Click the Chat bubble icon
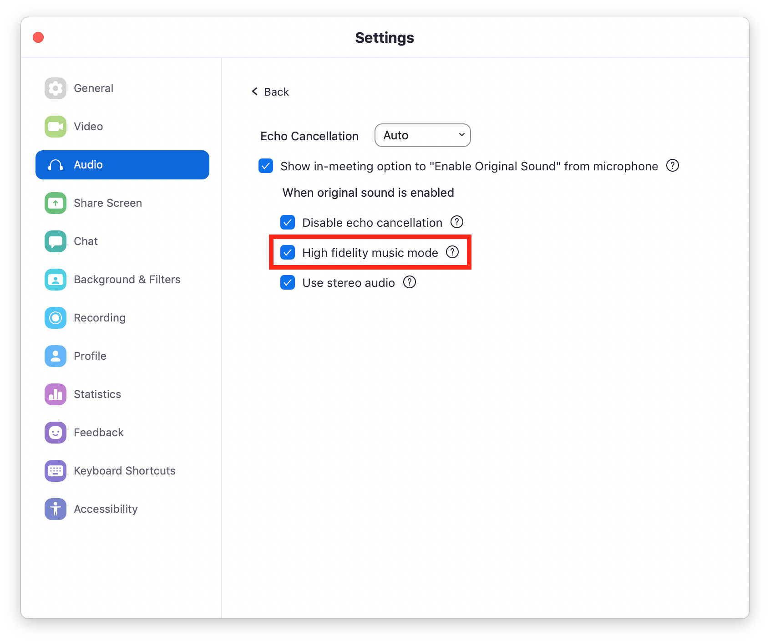The image size is (770, 643). 56,241
